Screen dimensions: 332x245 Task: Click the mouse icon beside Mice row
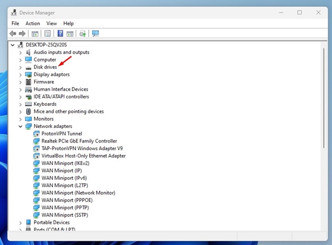(29, 111)
